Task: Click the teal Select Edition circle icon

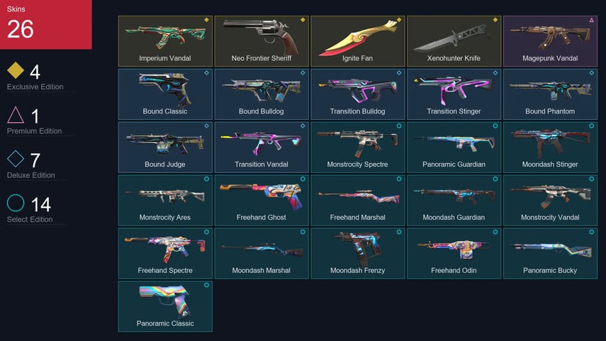Action: [16, 203]
